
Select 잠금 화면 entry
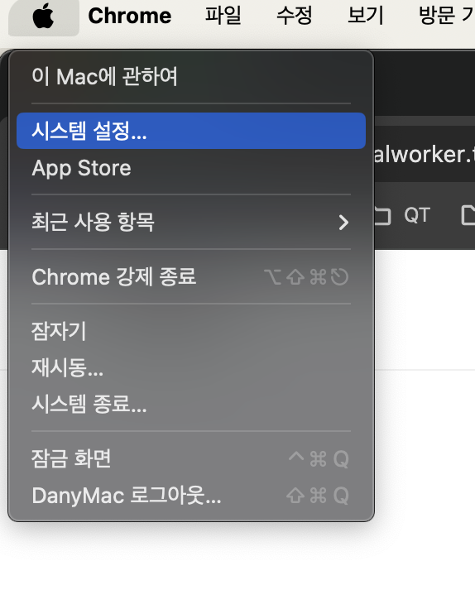(191, 458)
